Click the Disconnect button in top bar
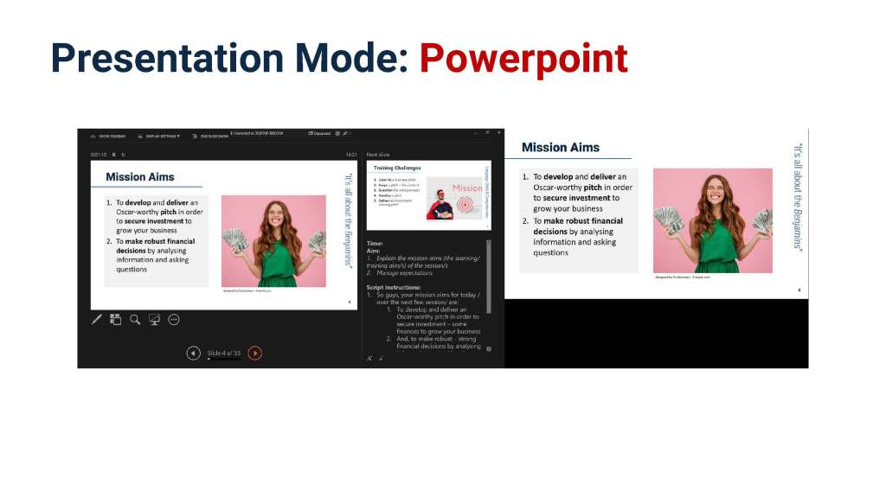Viewport: 886px width, 497px height. point(319,133)
